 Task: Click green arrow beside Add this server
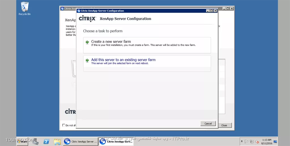(x=87, y=60)
